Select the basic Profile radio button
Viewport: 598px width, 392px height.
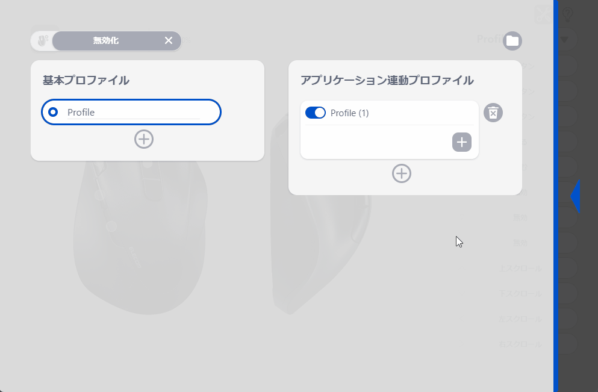pos(53,112)
